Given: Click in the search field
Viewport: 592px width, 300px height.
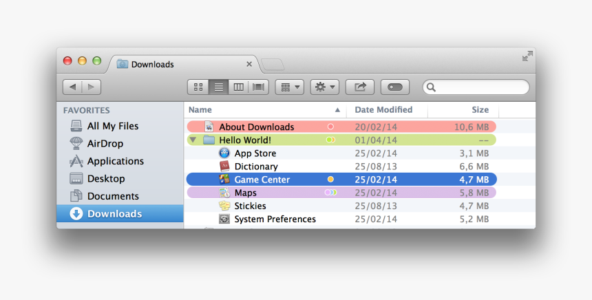Looking at the screenshot, I should [x=480, y=87].
